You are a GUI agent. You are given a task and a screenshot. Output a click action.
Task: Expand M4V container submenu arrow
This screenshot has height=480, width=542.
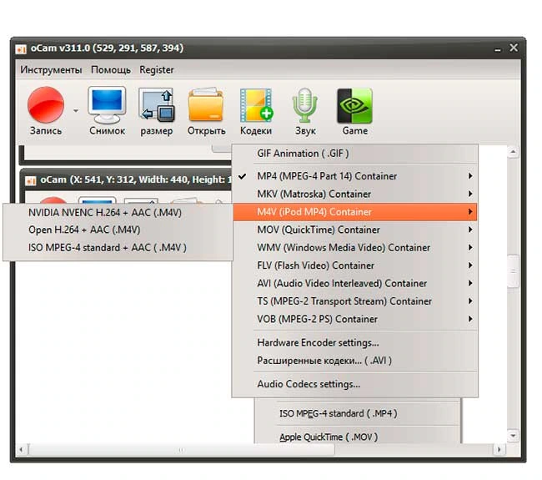(470, 212)
